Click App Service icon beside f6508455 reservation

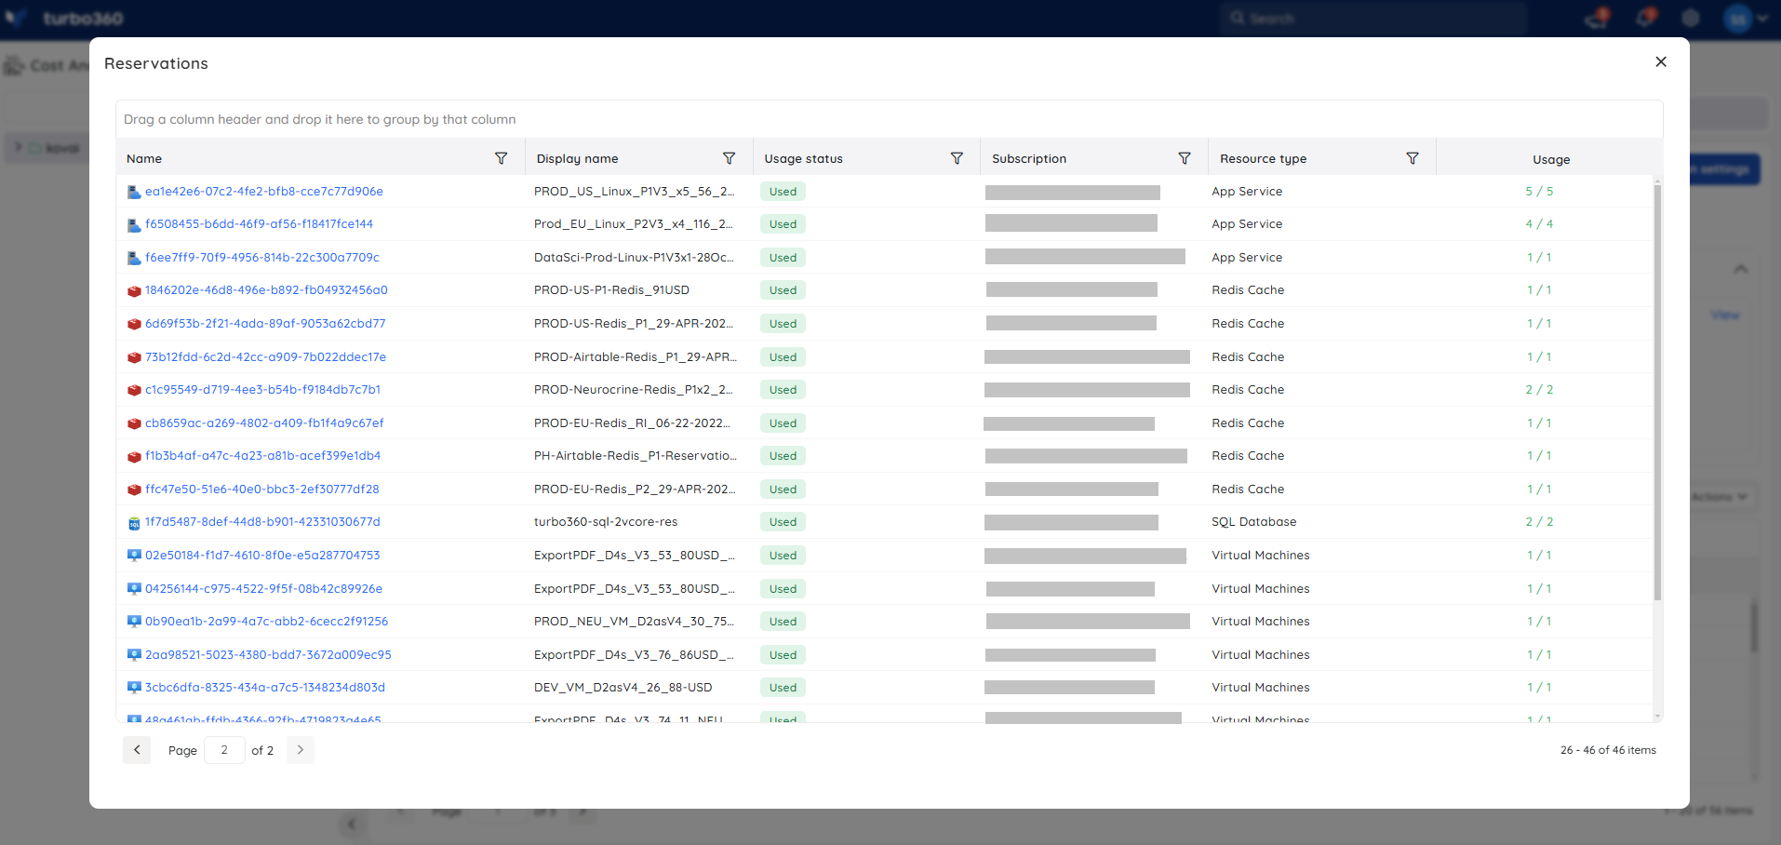click(x=134, y=224)
